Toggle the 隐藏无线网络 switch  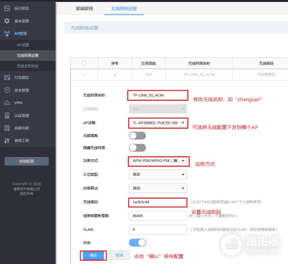[x=137, y=148]
